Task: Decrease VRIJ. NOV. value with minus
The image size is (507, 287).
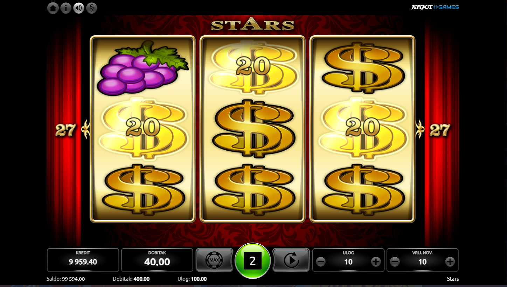Action: click(395, 261)
